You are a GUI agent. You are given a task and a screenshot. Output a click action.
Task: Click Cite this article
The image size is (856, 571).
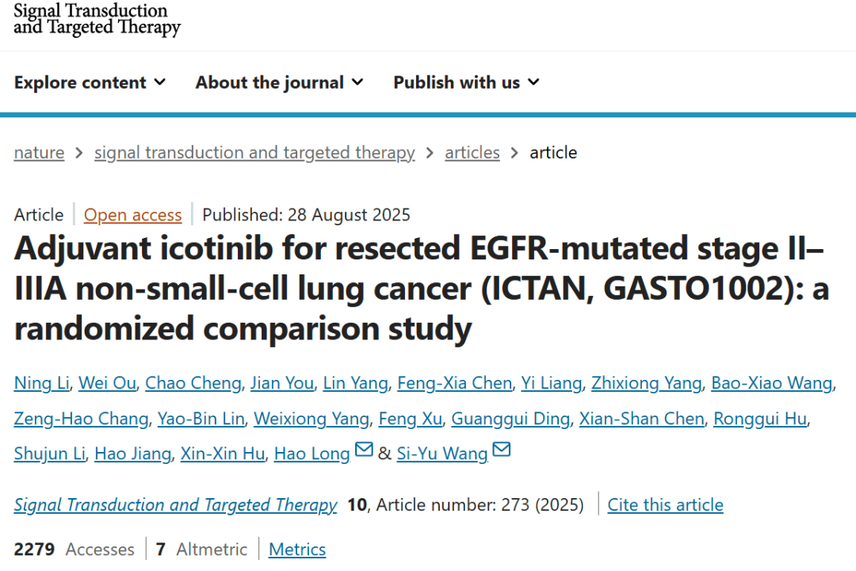665,505
